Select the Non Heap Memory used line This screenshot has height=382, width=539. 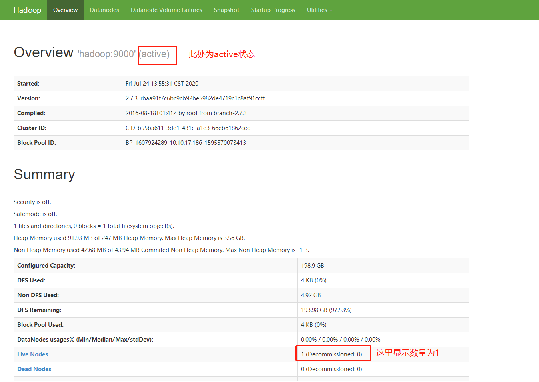[x=162, y=250]
